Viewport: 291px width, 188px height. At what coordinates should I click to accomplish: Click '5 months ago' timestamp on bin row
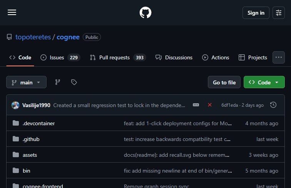[262, 171]
